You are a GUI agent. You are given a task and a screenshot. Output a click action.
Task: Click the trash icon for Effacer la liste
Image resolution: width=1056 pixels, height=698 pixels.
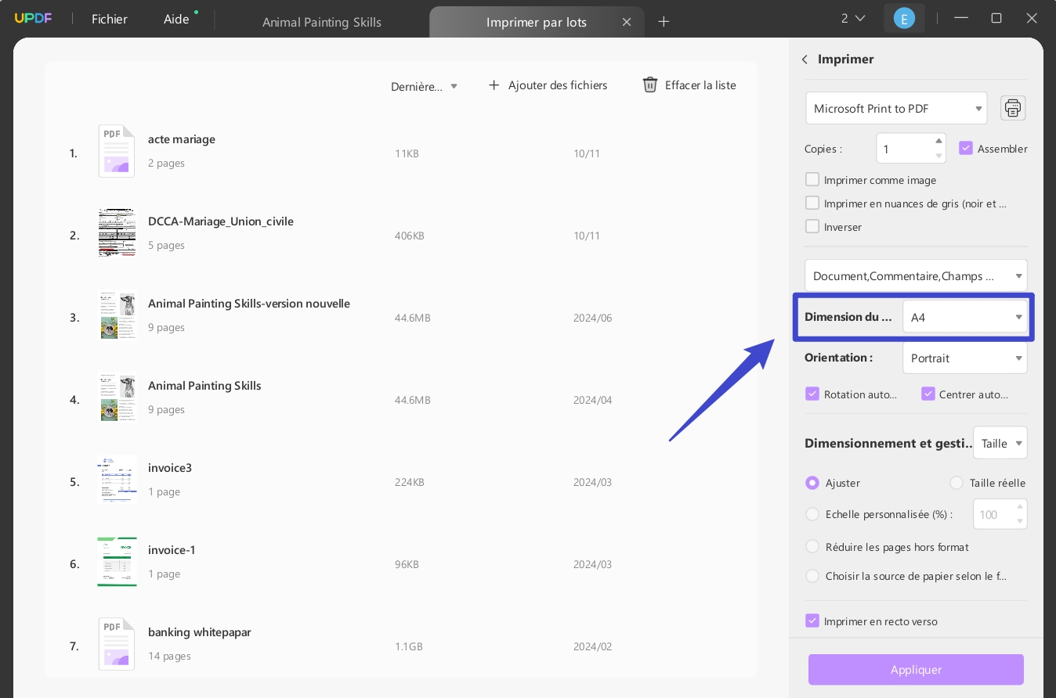point(650,85)
